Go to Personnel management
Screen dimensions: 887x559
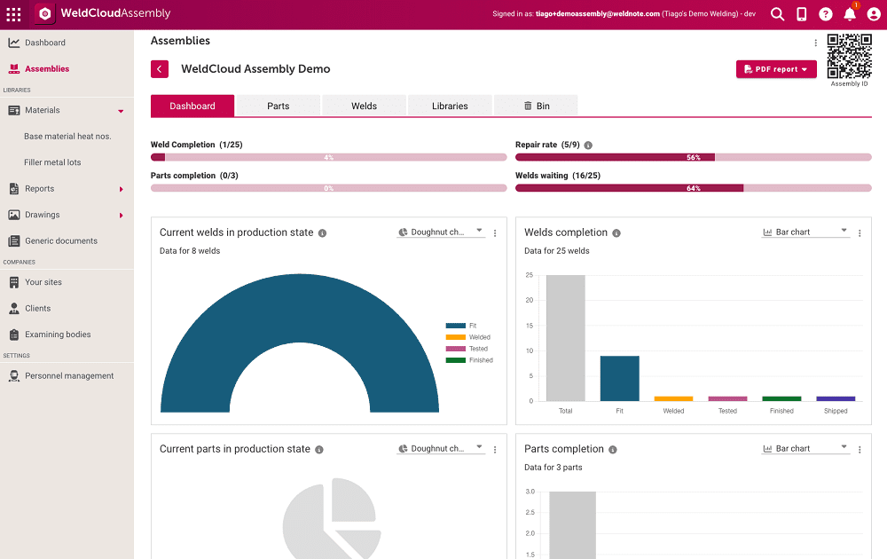tap(69, 376)
